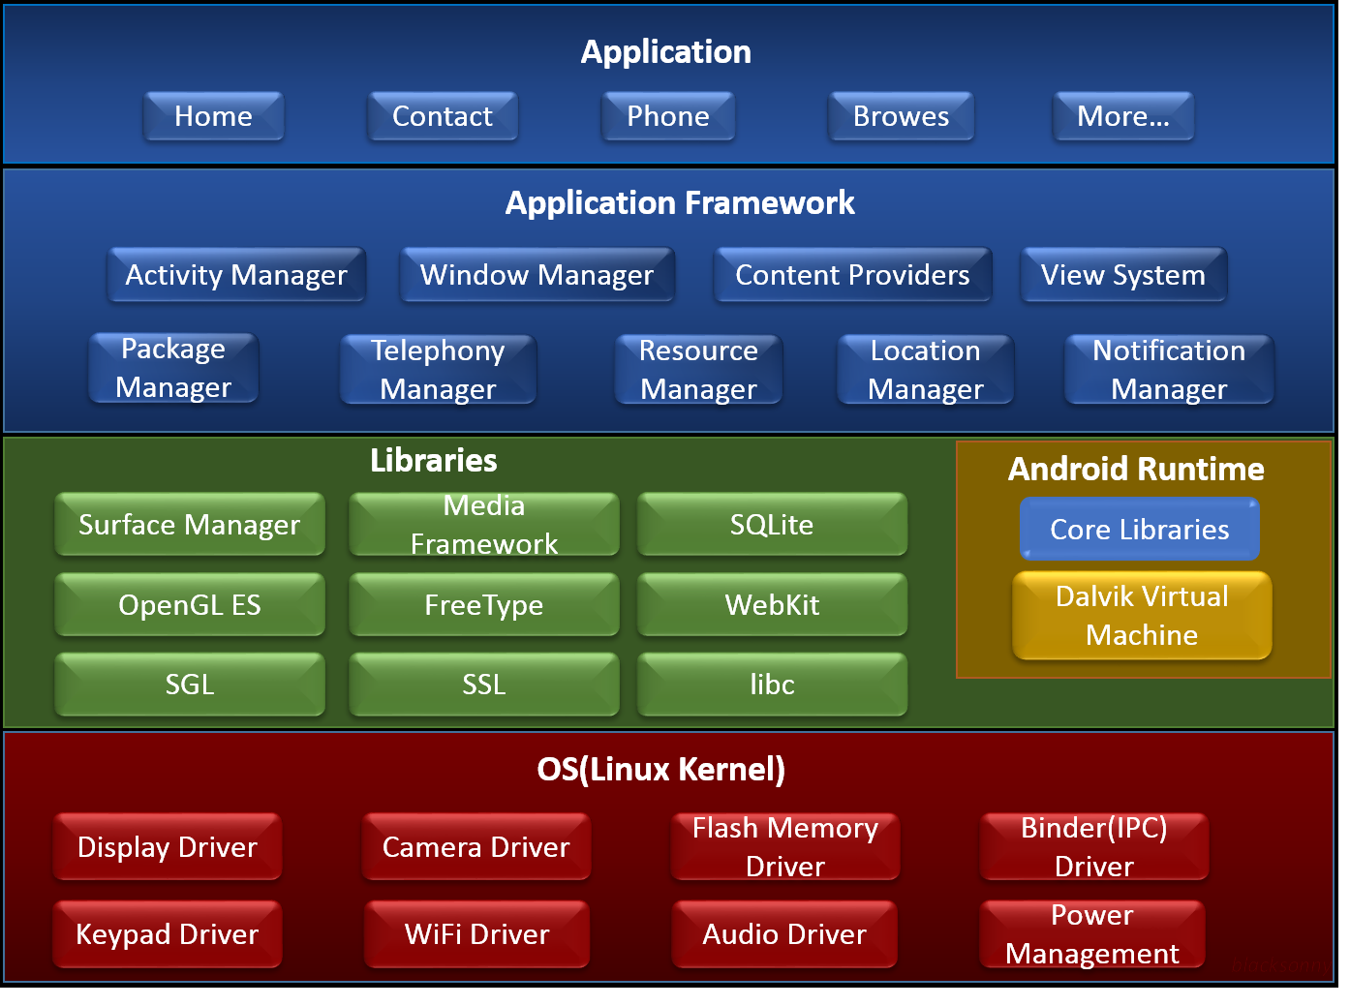The width and height of the screenshot is (1350, 1006).
Task: Open the More... dropdown
Action: point(1122,115)
